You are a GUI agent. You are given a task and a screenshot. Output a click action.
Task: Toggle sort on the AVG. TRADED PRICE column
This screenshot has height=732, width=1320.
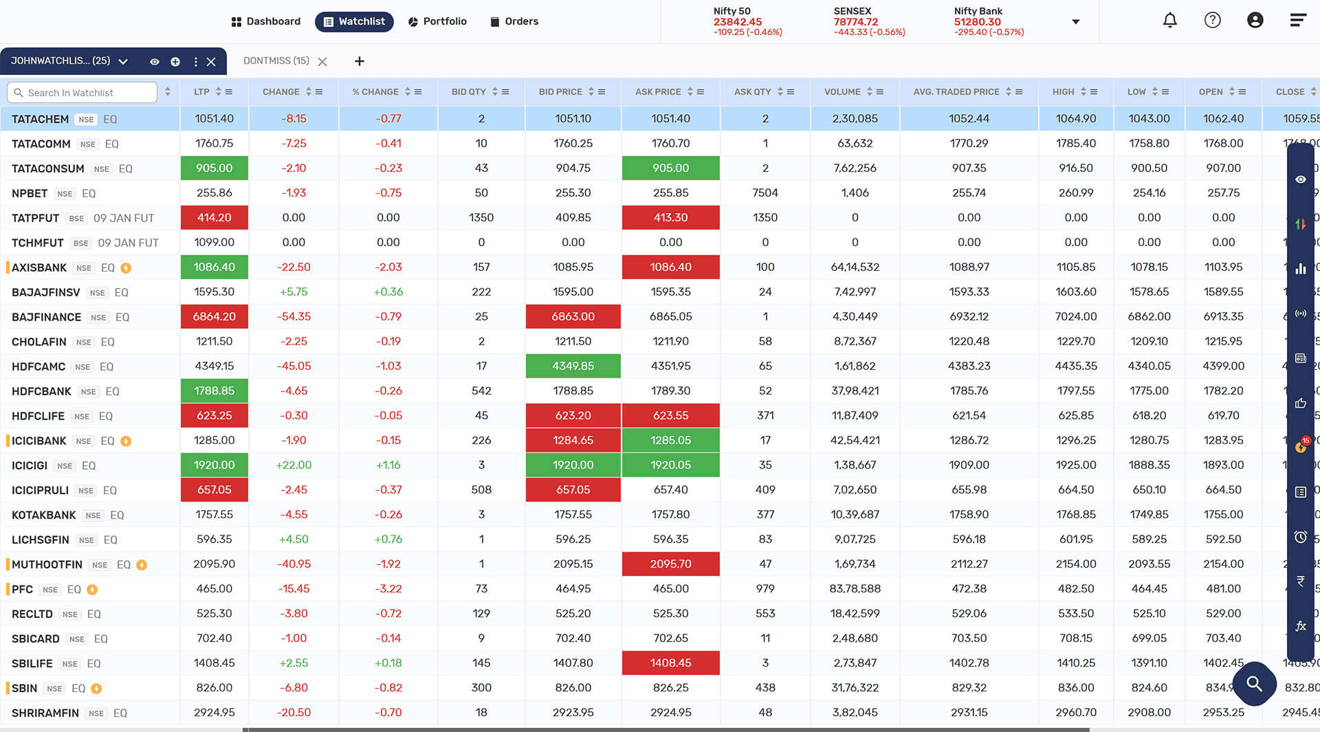[1009, 92]
